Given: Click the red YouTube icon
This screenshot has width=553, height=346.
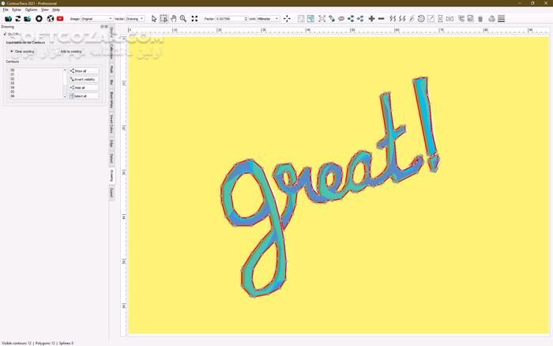Looking at the screenshot, I should (60, 18).
